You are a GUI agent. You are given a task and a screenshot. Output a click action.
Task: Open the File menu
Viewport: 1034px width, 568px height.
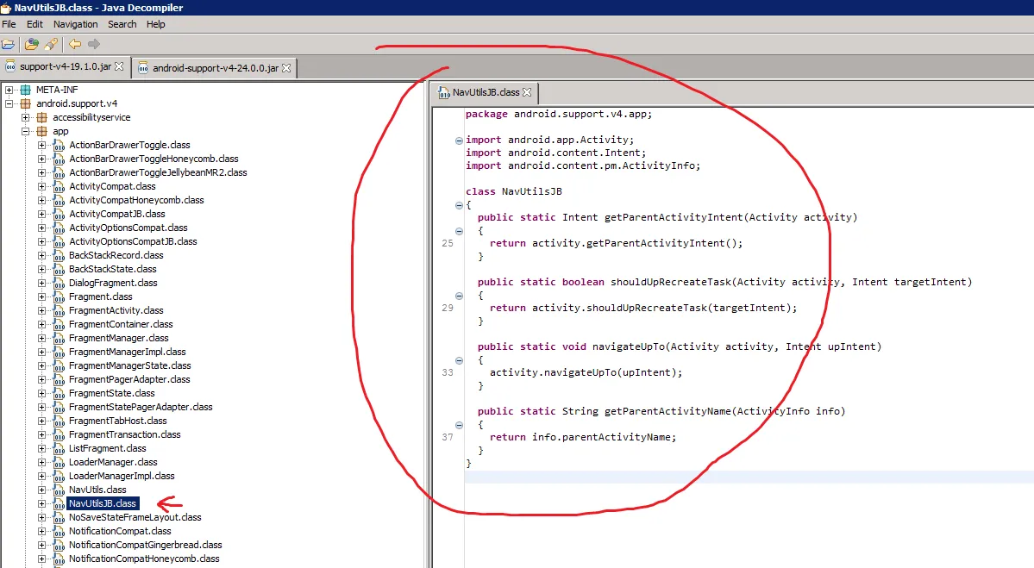(9, 24)
